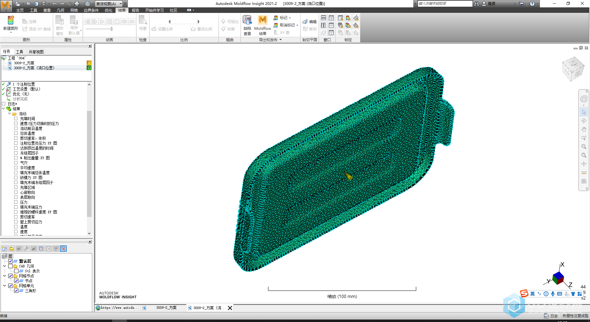Check the 日志 checkbox in study tasks
Viewport: 590px width, 322px height.
coord(4,104)
